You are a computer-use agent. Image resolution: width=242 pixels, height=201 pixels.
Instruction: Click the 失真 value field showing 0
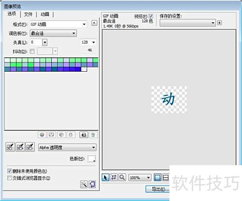click(36, 42)
